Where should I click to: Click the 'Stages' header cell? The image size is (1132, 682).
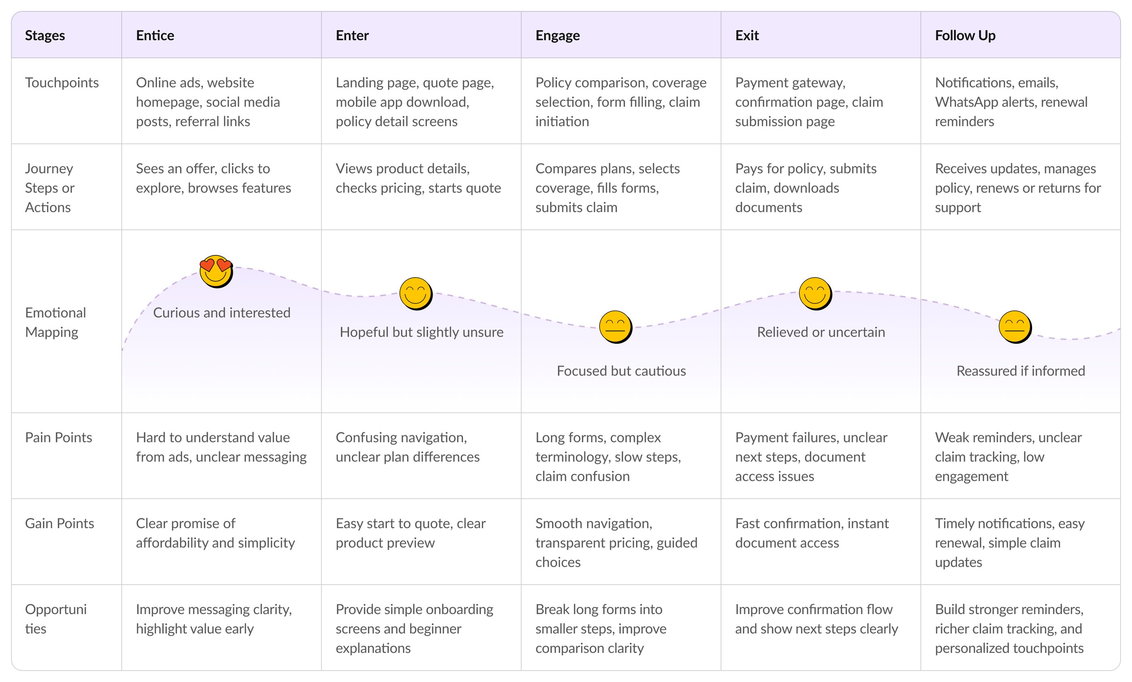(x=45, y=36)
